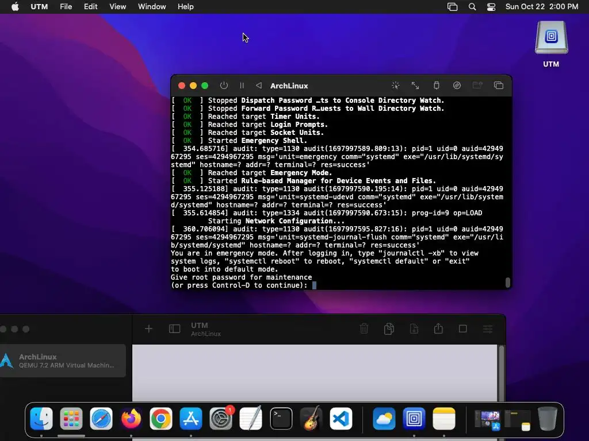
Task: Open the shared folder icon
Action: pyautogui.click(x=477, y=86)
